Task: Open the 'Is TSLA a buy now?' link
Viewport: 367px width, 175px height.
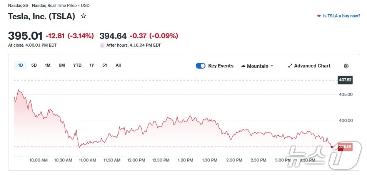Action: pyautogui.click(x=342, y=16)
